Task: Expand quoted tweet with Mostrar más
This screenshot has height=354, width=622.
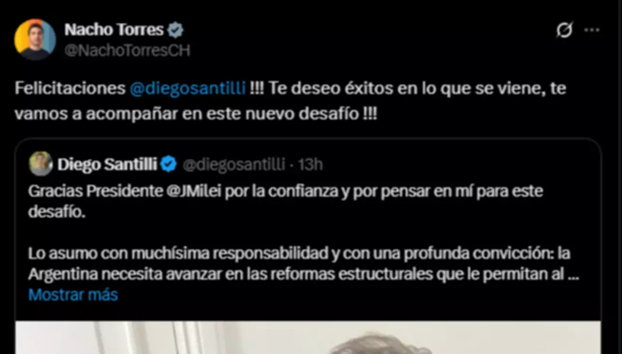Action: click(73, 295)
